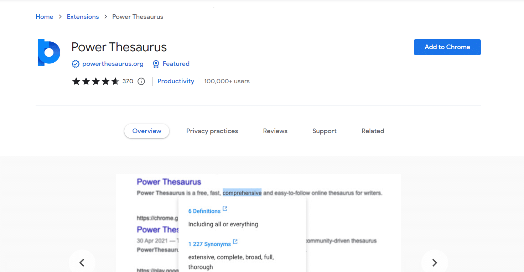Click the Power Thesaurus logo icon

click(49, 53)
